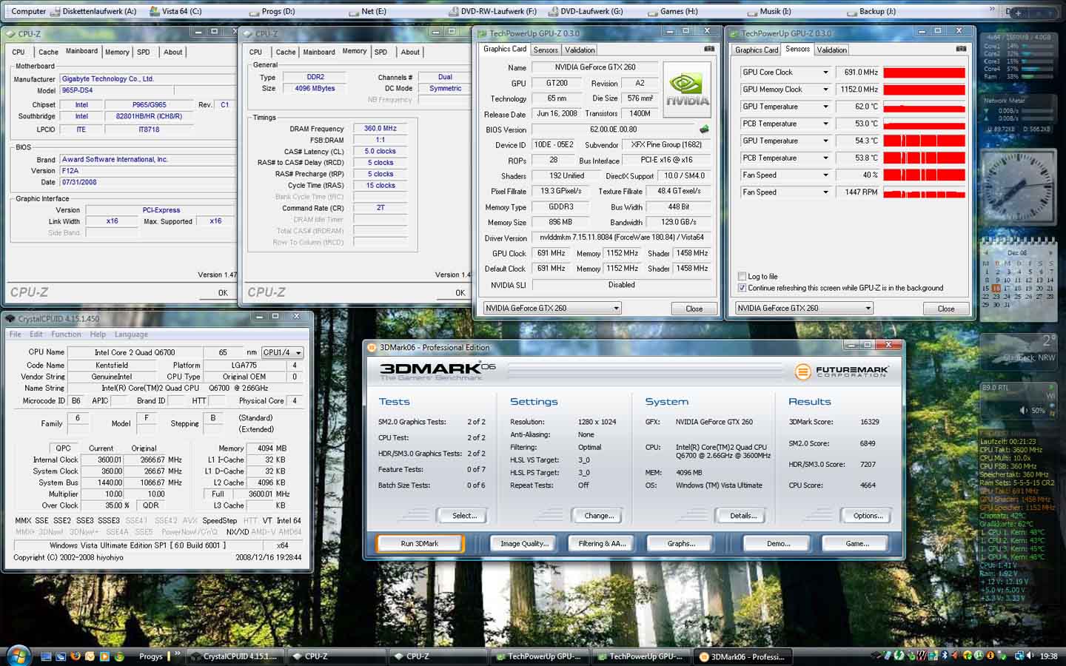The height and width of the screenshot is (666, 1066).
Task: Open DVD-RW-Laufwerk (F:) shortcut
Action: click(x=493, y=11)
